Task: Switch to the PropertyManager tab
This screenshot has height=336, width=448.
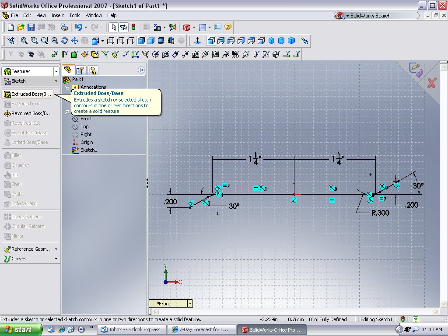Action: click(80, 70)
